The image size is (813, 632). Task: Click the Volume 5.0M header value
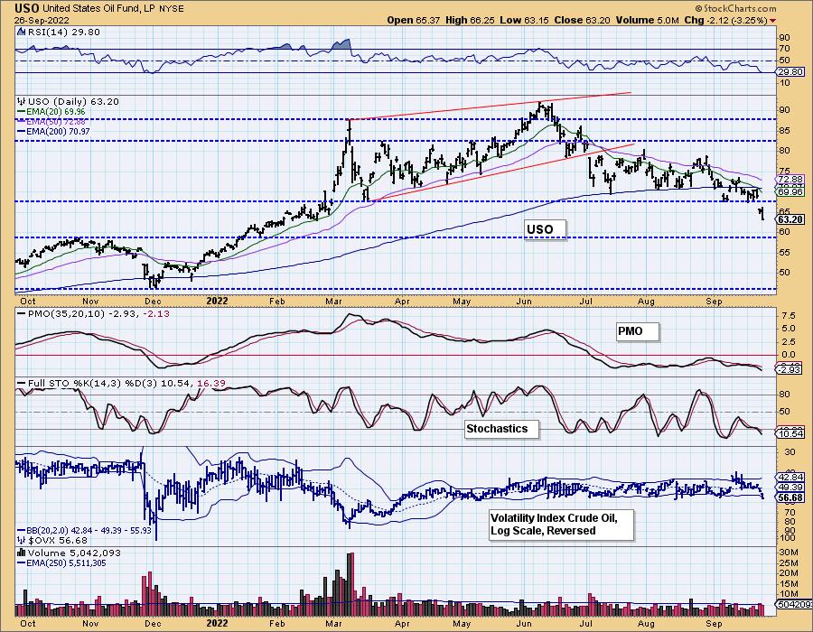tap(647, 20)
